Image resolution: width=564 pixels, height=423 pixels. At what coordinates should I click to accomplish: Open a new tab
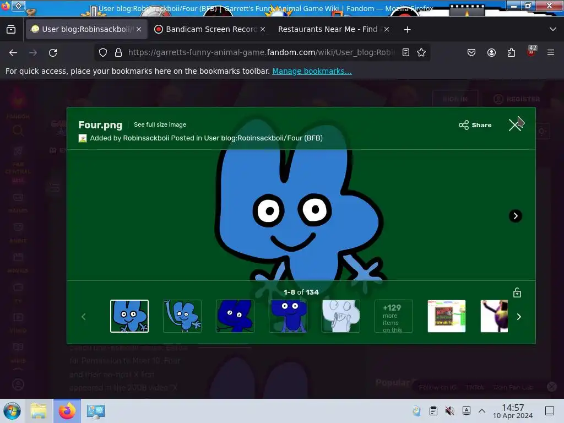[x=407, y=30]
